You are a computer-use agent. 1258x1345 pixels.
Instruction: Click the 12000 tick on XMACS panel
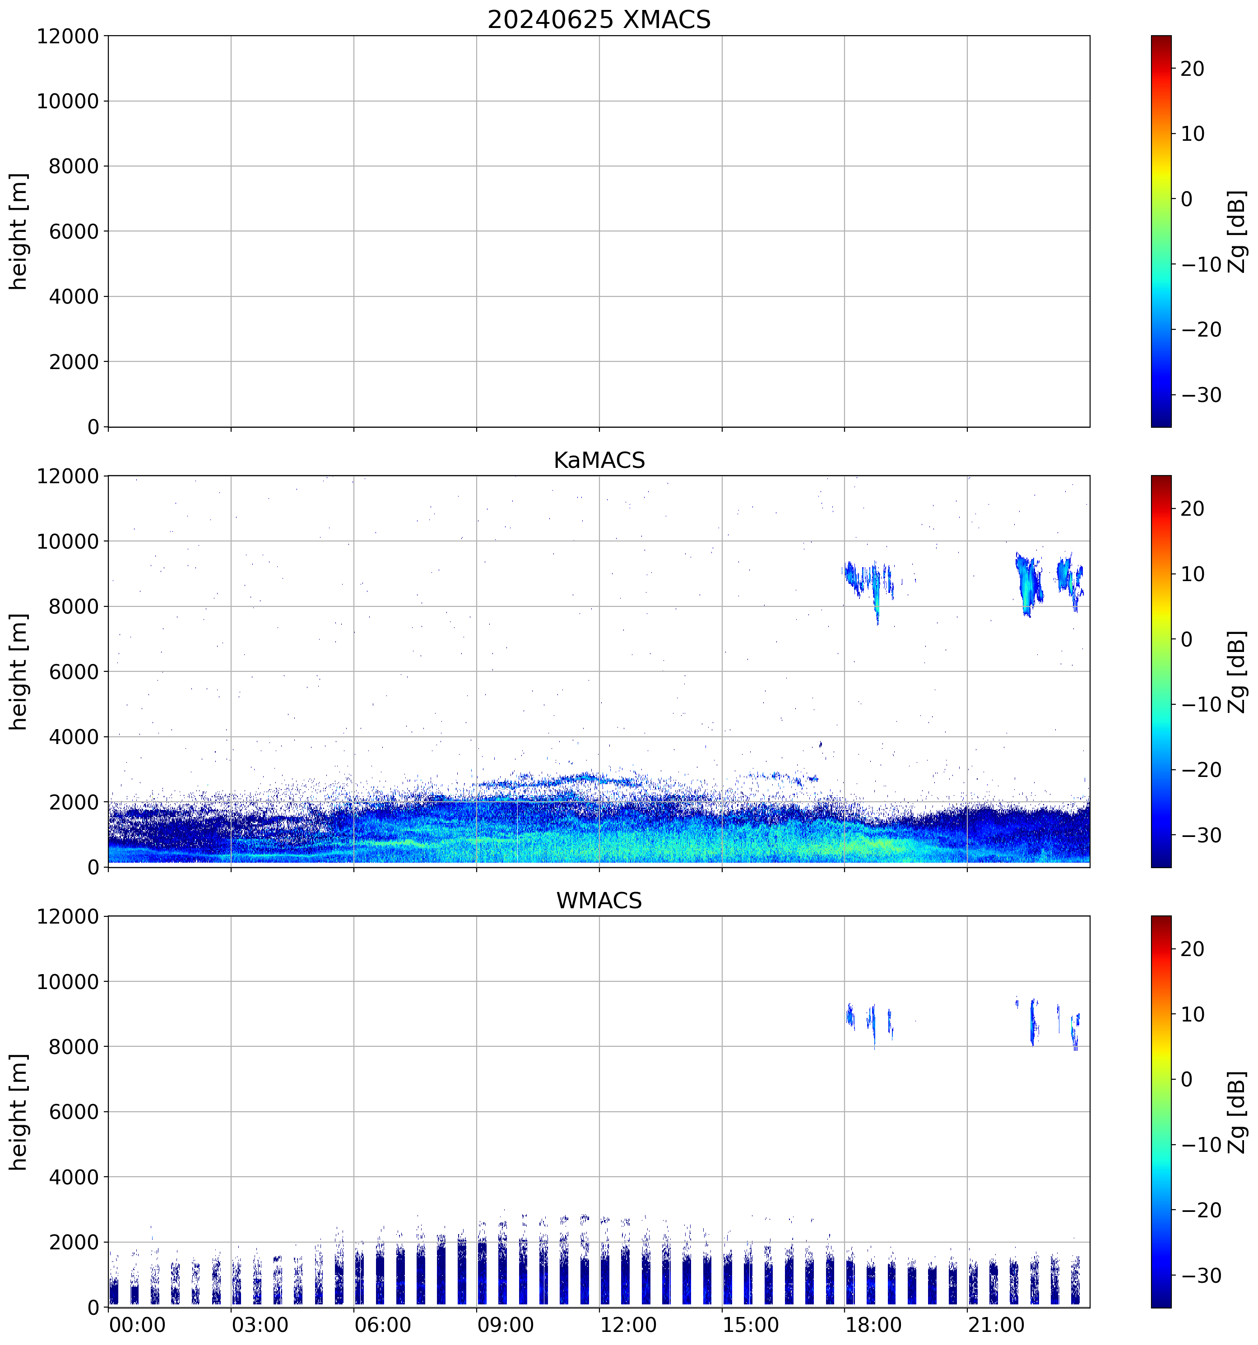(x=68, y=36)
